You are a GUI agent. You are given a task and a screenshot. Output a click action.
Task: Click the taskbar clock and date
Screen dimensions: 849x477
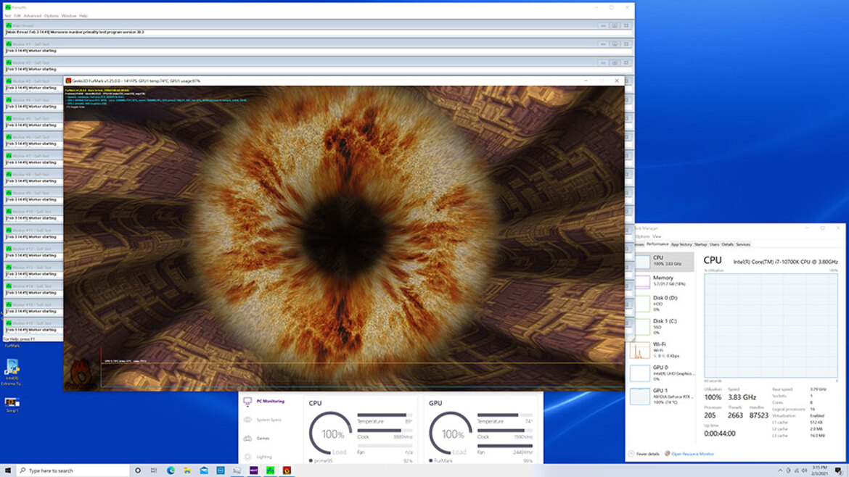coord(820,470)
